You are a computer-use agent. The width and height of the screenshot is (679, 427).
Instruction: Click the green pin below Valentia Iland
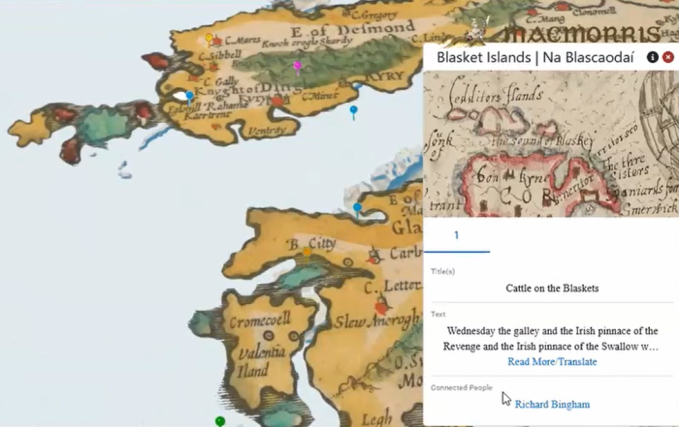tap(220, 421)
